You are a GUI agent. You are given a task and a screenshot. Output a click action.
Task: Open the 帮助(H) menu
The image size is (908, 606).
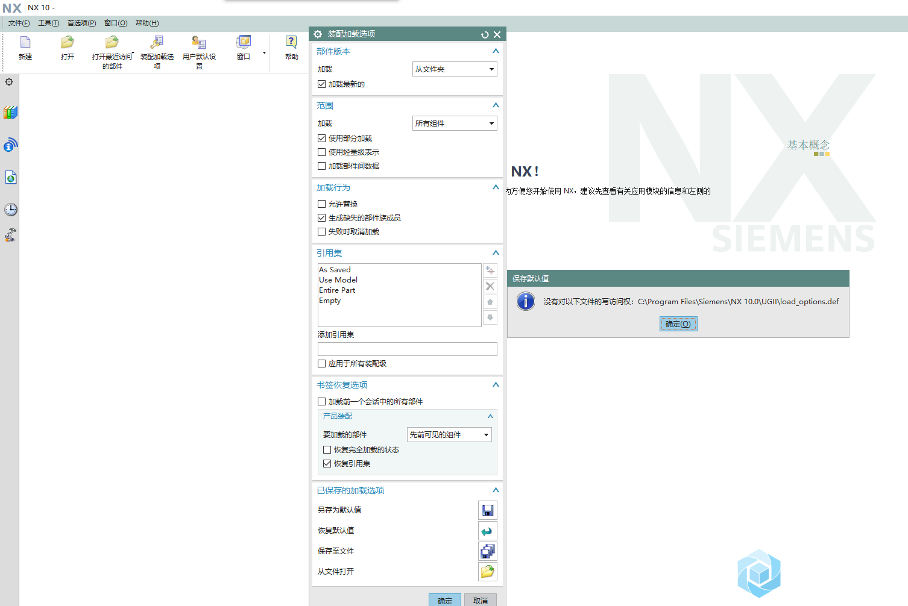147,23
